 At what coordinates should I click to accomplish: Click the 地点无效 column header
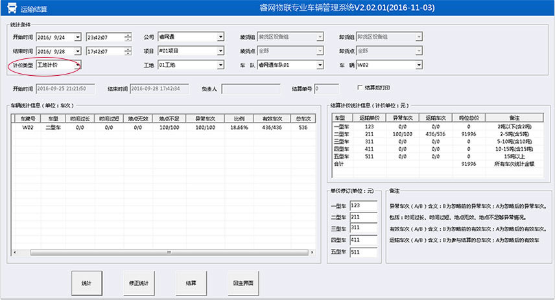138,119
